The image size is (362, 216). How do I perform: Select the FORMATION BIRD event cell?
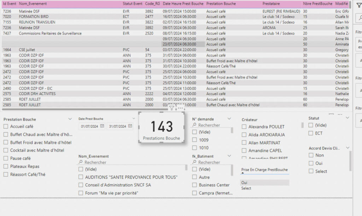[34, 17]
